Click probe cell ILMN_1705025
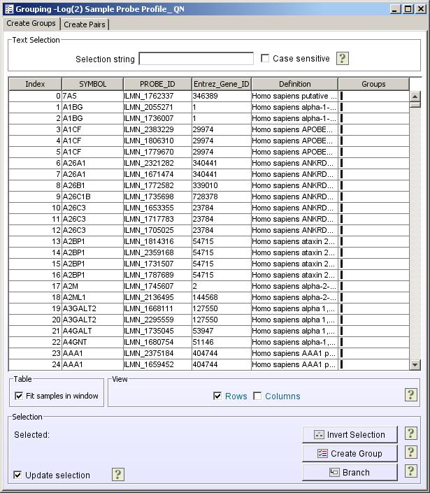Screen dimensions: 430x493 [157, 230]
